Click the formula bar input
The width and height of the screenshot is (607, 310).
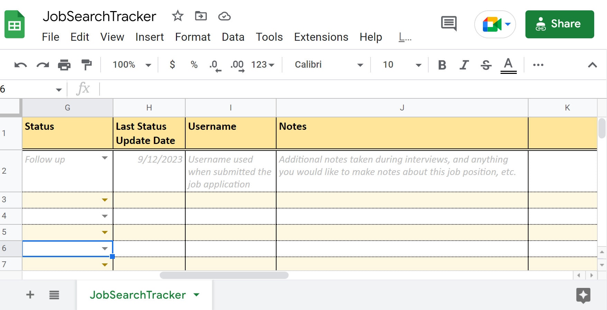[x=353, y=89]
